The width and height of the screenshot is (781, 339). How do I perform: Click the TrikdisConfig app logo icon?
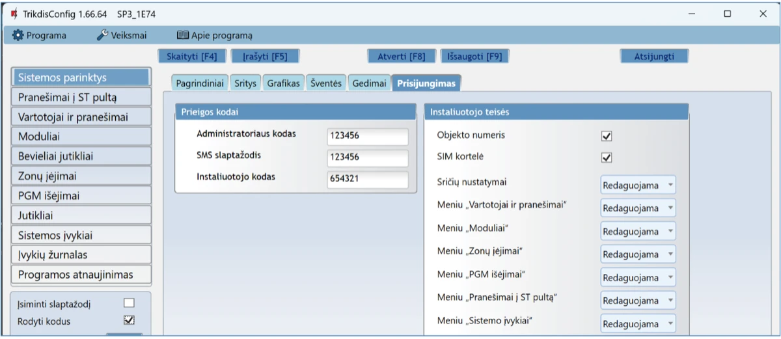coord(13,14)
